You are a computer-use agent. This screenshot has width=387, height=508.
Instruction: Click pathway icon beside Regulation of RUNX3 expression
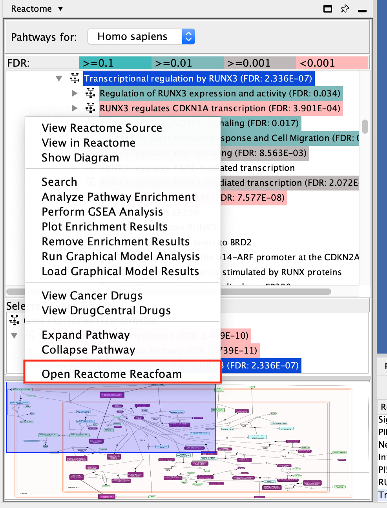[90, 93]
